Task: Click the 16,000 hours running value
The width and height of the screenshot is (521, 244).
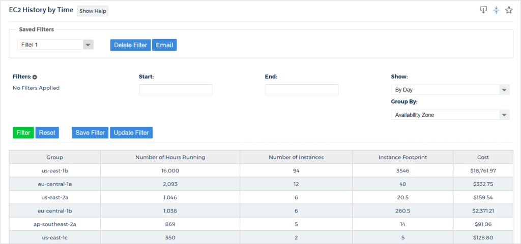Action: click(x=170, y=171)
